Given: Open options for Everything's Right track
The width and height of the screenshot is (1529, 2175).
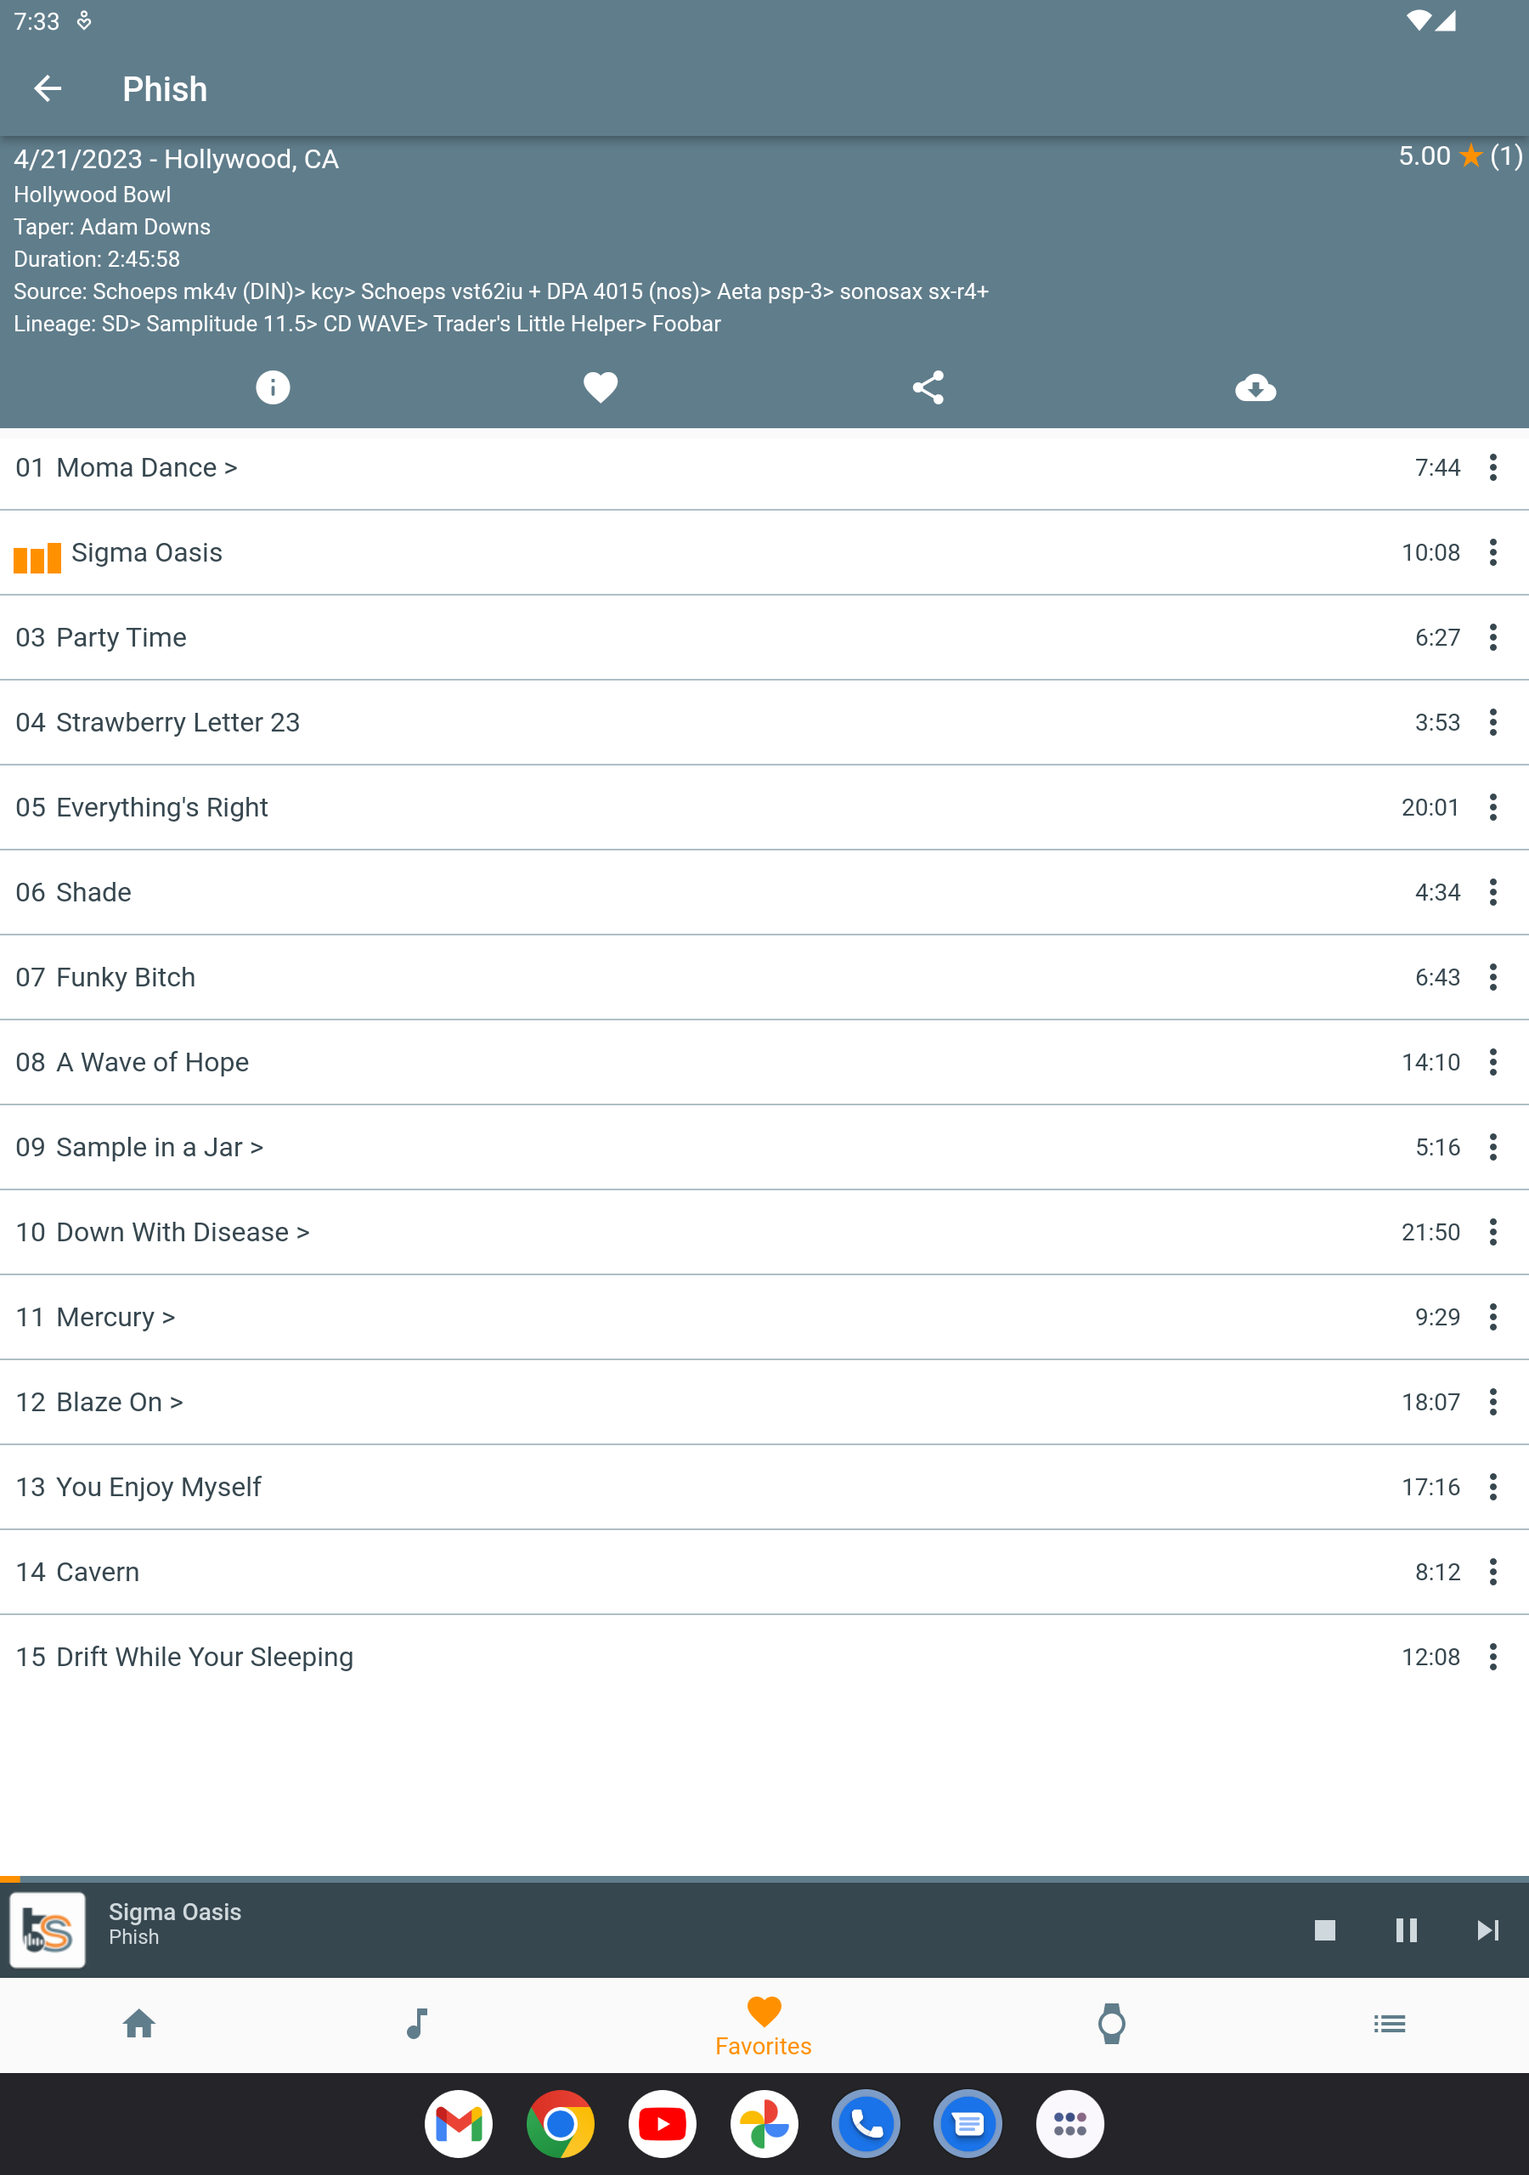Looking at the screenshot, I should click(x=1492, y=808).
